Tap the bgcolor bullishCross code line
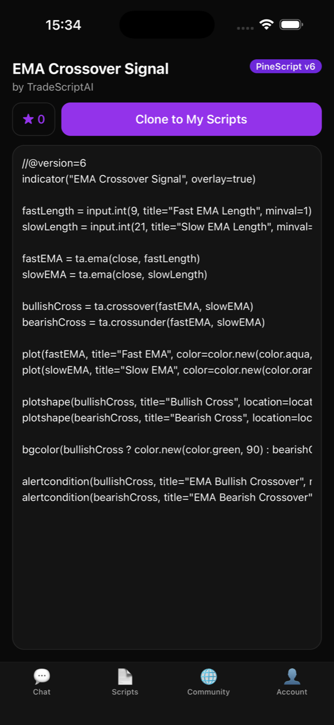The image size is (334, 725). pyautogui.click(x=167, y=449)
